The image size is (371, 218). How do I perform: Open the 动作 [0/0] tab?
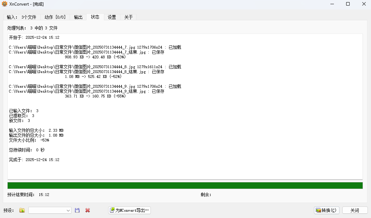[x=55, y=17]
